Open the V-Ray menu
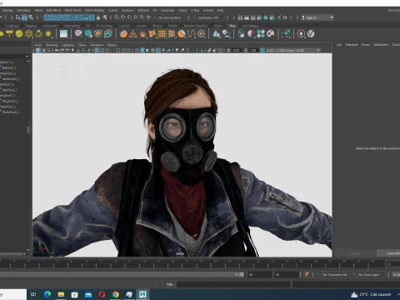This screenshot has width=400, height=300. click(x=195, y=10)
